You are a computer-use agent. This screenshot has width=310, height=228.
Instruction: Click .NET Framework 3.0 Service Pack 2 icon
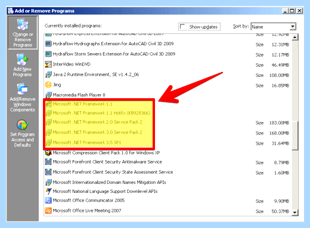pos(48,132)
